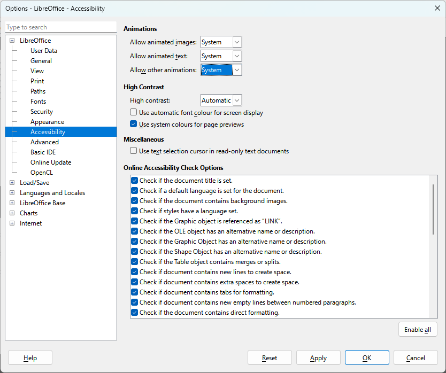Select Appearance in options tree

(47, 122)
